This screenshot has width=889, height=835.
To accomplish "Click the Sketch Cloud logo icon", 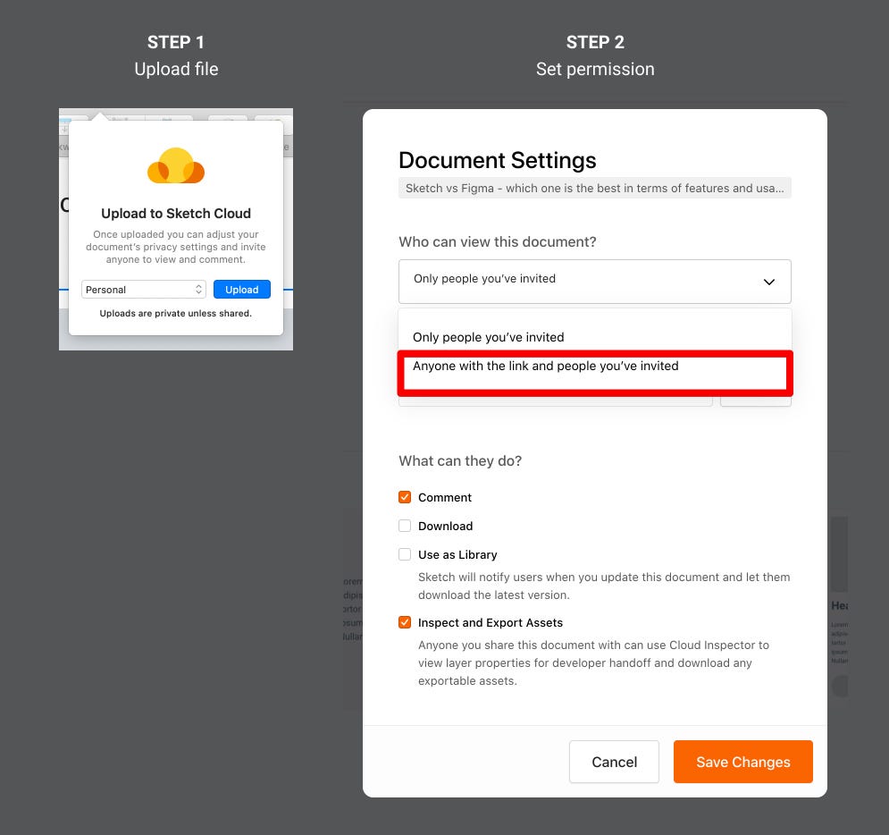I will click(176, 165).
